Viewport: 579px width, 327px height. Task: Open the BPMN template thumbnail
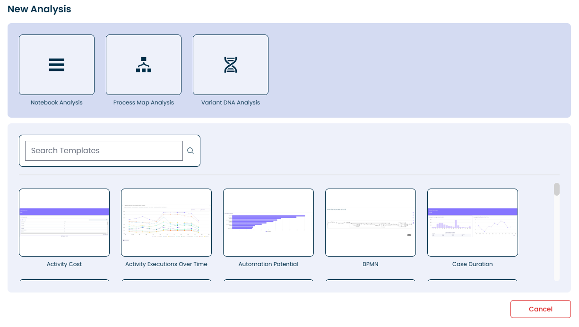click(x=371, y=223)
